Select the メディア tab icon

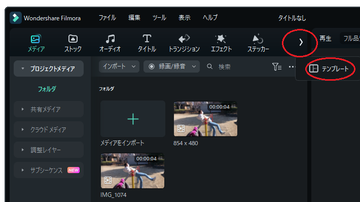[x=35, y=39]
